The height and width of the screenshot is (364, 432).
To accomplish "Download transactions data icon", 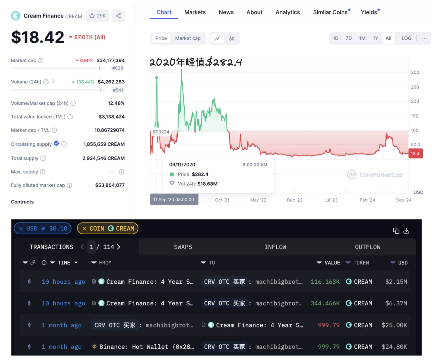I will (x=406, y=231).
